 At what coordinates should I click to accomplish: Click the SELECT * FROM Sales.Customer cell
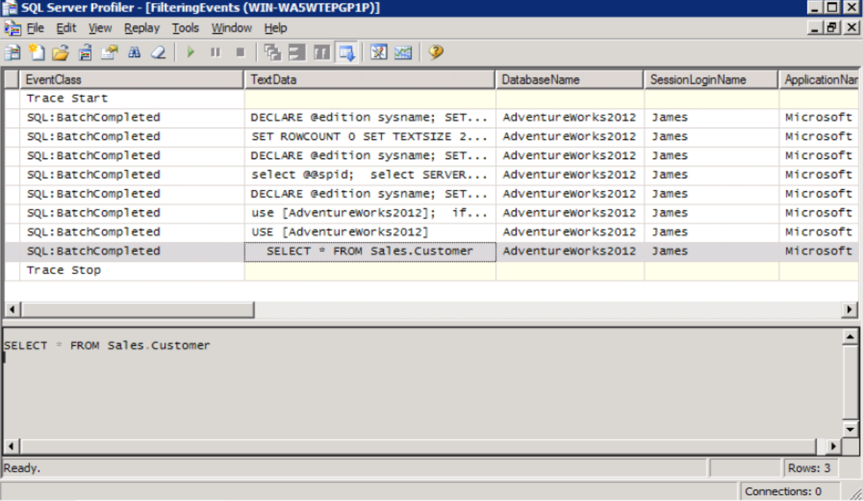tap(370, 251)
